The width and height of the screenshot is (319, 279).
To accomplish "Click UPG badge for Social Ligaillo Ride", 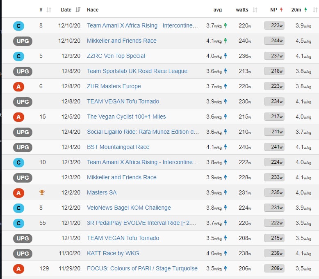I will coord(23,132).
